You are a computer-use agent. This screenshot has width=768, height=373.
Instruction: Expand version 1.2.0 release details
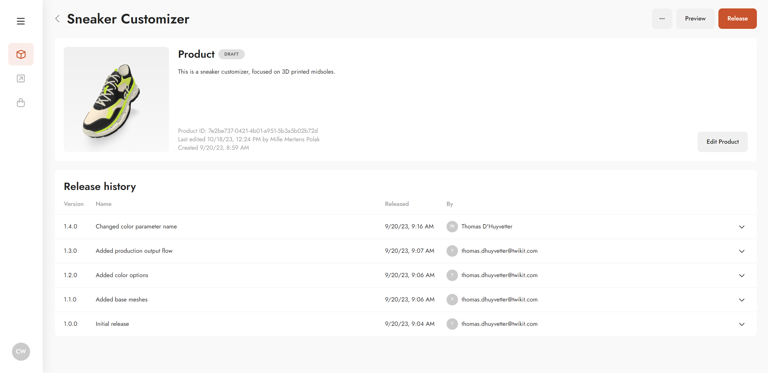(742, 276)
